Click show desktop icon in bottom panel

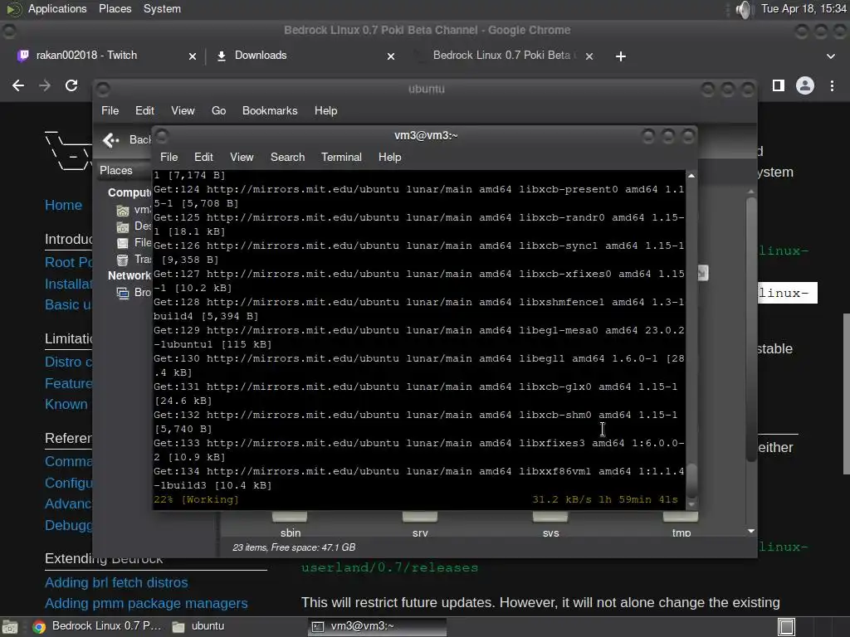pos(10,627)
